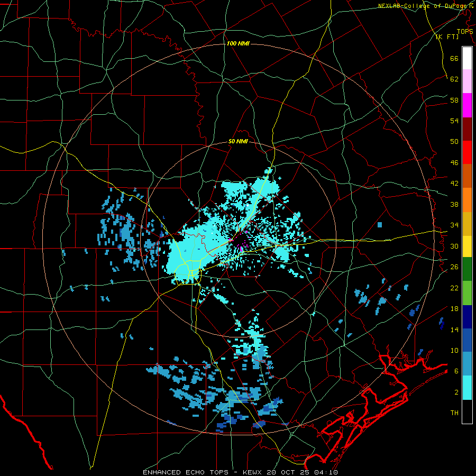Screen dimensions: 476x476
Task: Click the orange 38-42 kft legend swatch
Action: (x=467, y=200)
